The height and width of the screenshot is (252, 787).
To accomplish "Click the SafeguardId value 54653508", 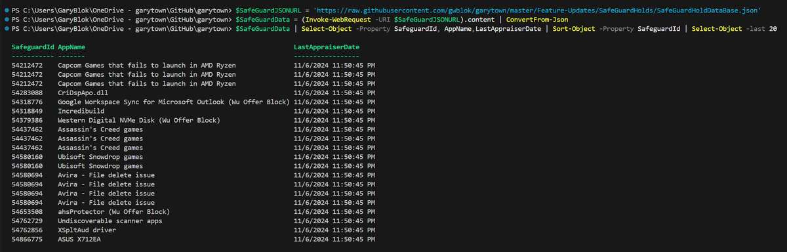I will pyautogui.click(x=28, y=212).
